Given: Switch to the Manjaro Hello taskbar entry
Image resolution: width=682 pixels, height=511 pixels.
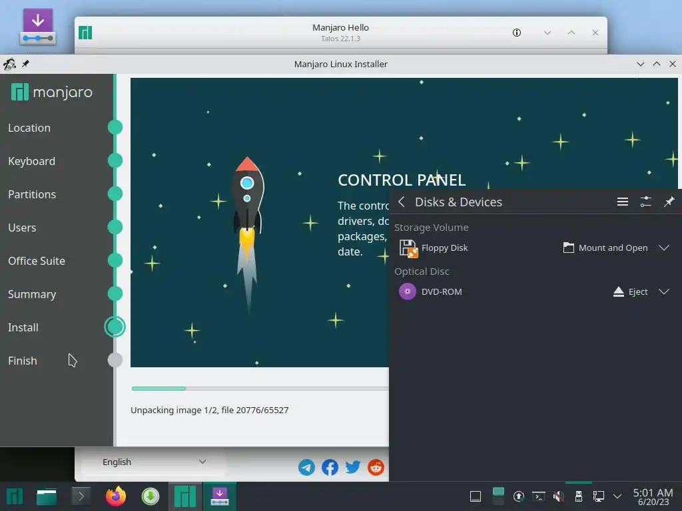Looking at the screenshot, I should click(x=185, y=496).
